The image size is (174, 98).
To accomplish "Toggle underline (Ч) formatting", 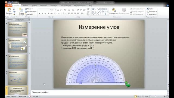I will (x=45, y=13).
